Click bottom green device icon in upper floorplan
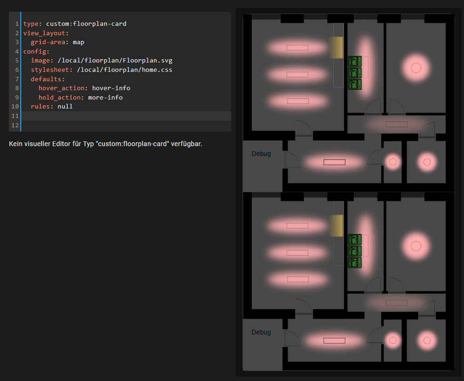The image size is (464, 381). click(354, 84)
